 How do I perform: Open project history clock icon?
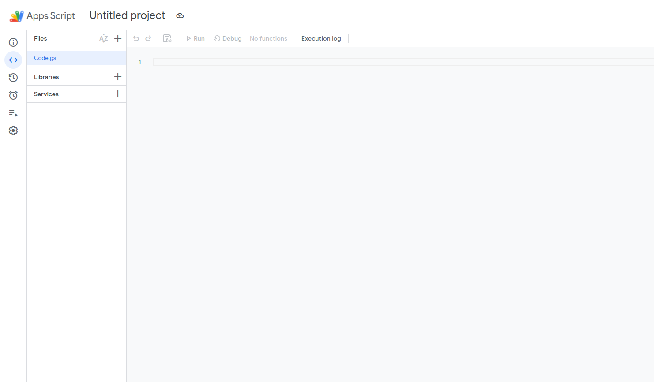coord(13,78)
